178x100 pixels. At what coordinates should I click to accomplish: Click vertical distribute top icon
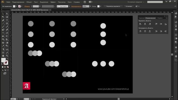[140, 31]
